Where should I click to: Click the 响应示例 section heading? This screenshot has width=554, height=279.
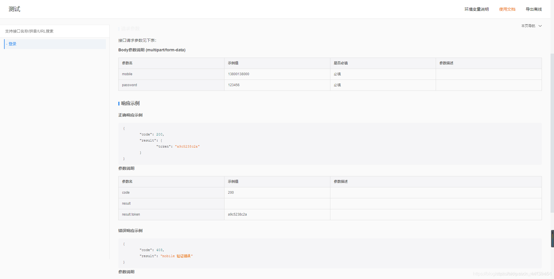point(130,103)
